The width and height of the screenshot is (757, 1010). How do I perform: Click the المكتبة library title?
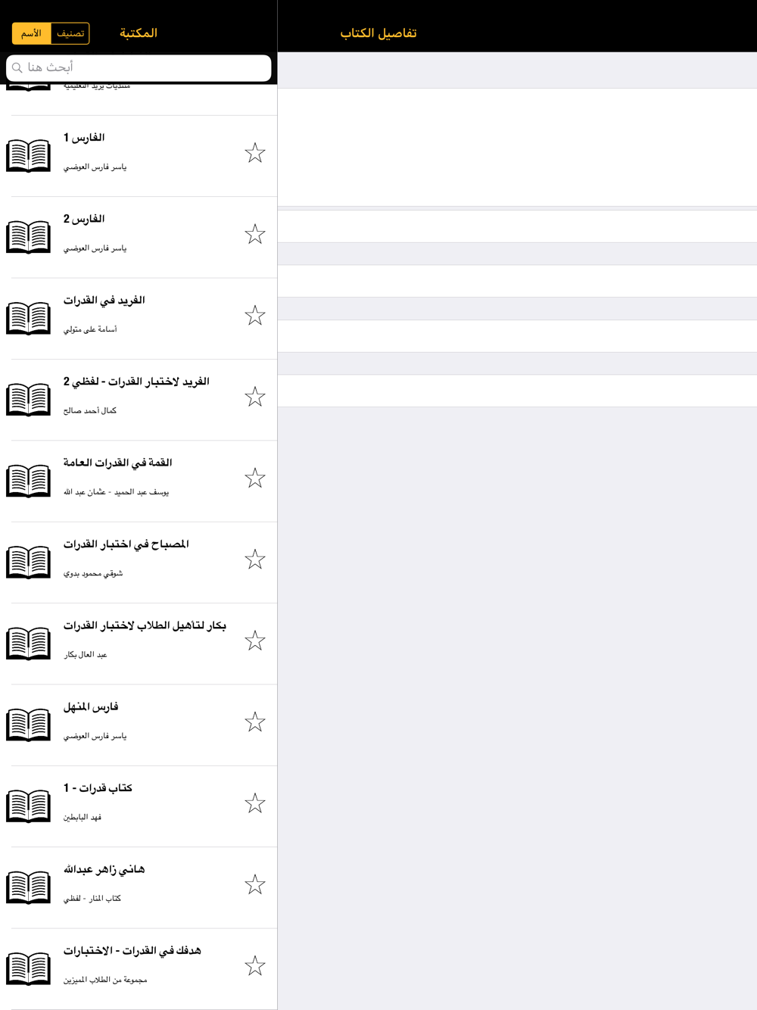(x=139, y=33)
